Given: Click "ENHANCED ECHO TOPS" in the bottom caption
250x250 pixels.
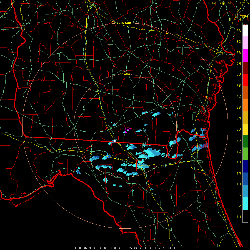Looking at the screenshot, I should pos(97,248).
